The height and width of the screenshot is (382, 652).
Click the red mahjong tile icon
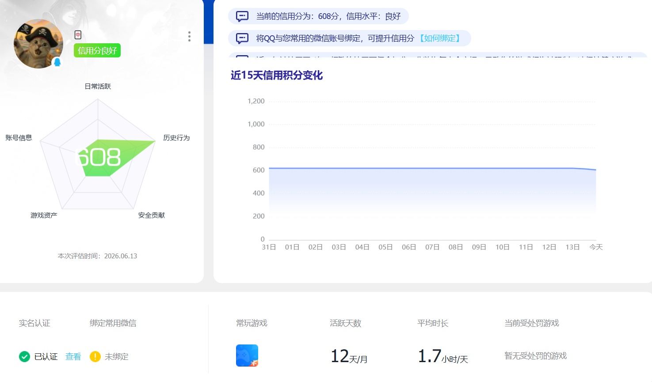[78, 35]
